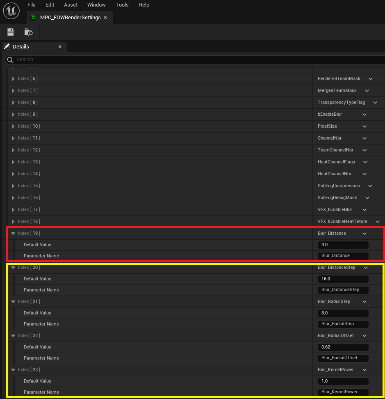Open VFX_bEnableBlur dropdown arrow

click(x=364, y=210)
